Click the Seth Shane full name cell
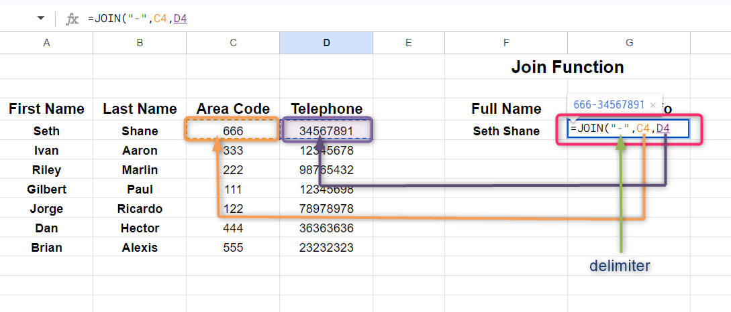The width and height of the screenshot is (731, 312). point(505,131)
